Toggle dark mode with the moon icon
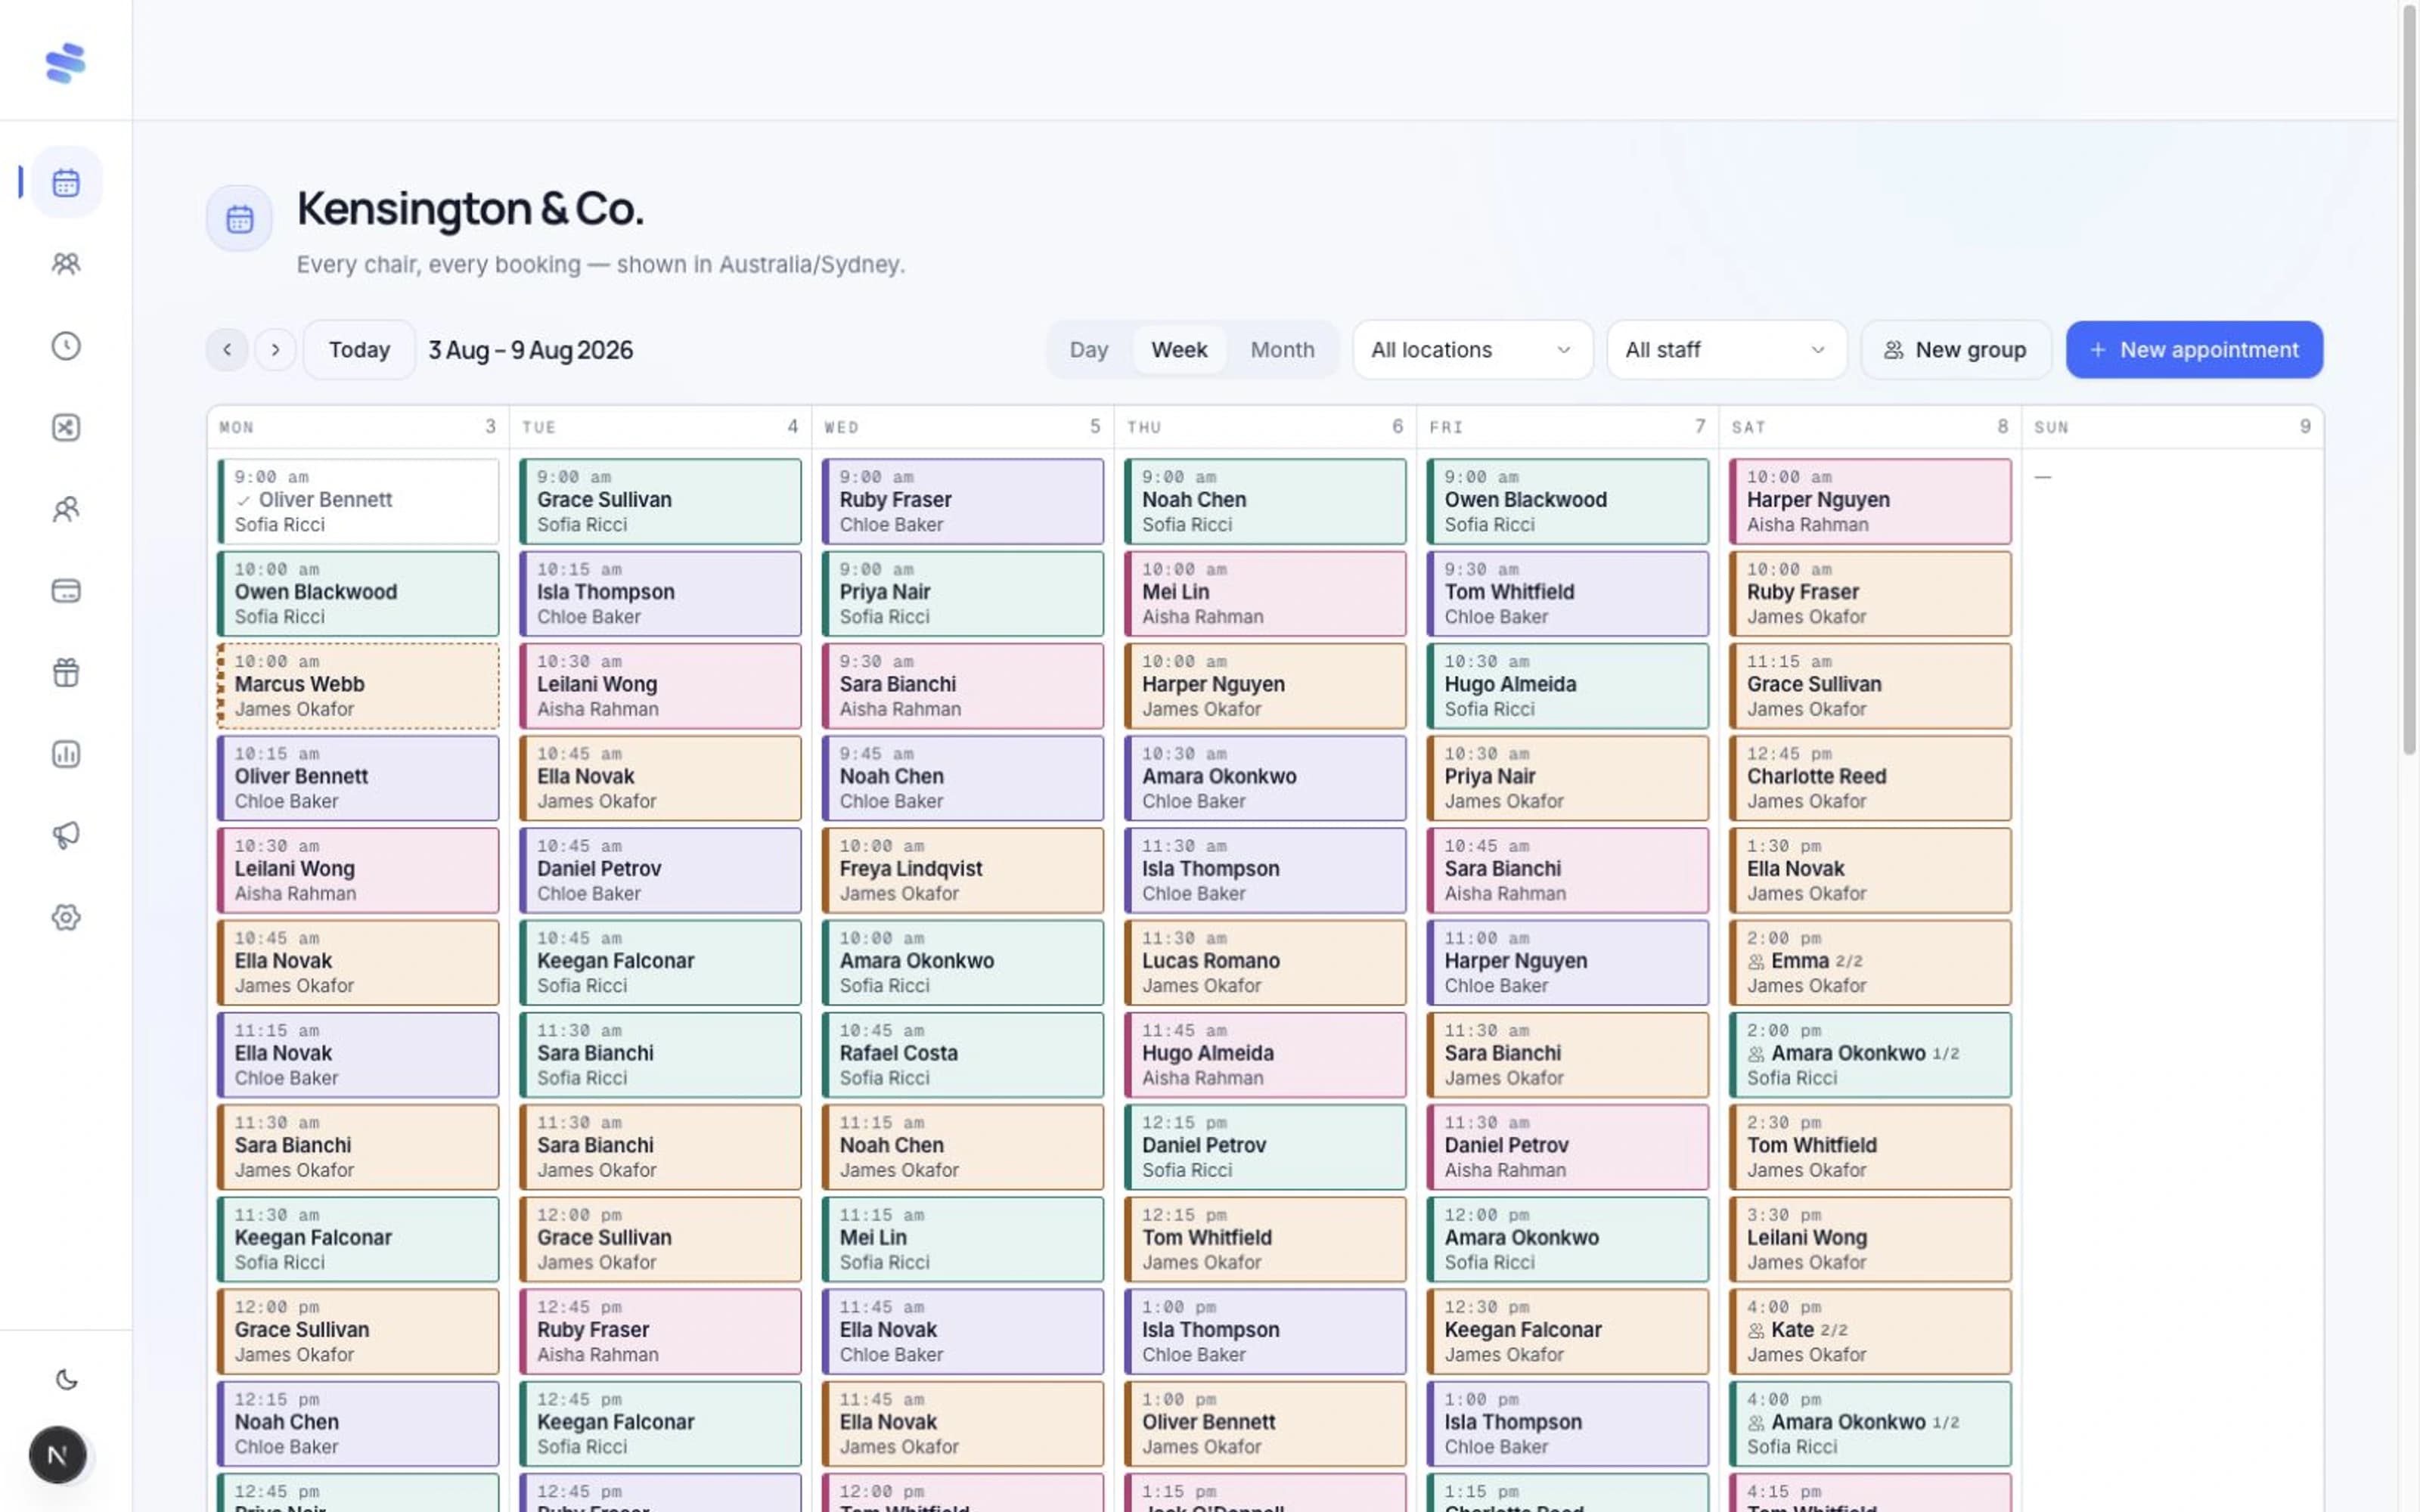This screenshot has height=1512, width=2420. point(66,1380)
